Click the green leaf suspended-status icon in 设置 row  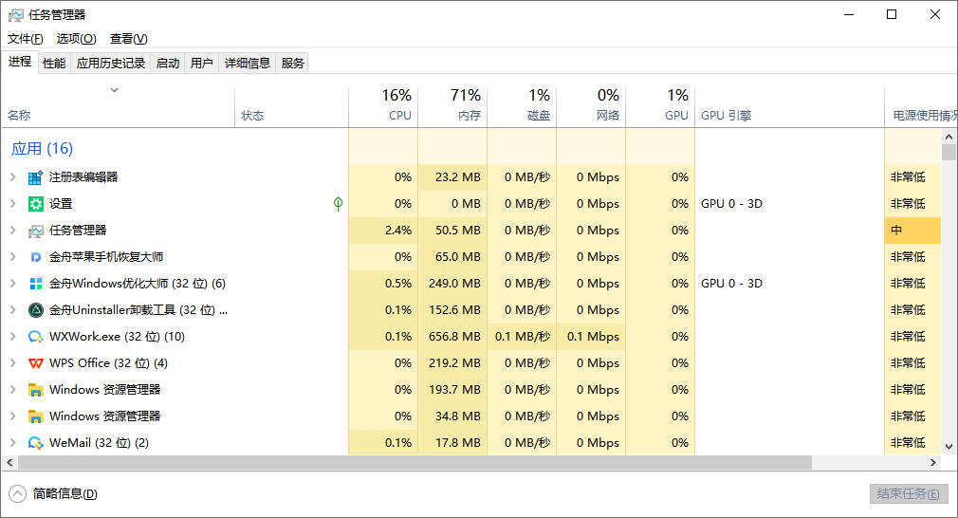[338, 204]
